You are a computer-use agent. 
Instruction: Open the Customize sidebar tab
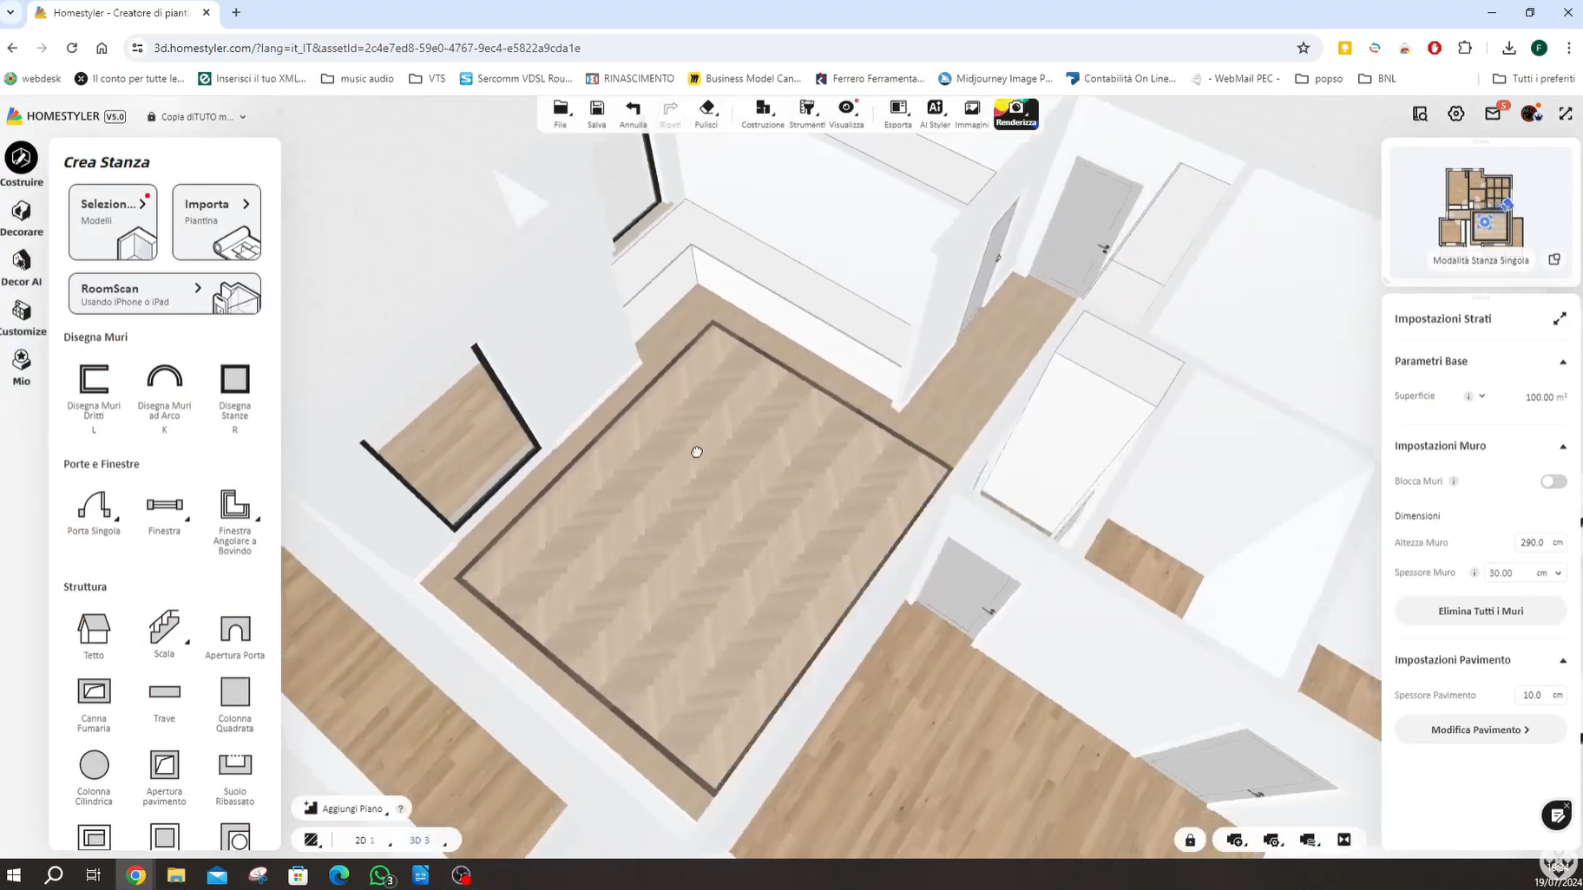tap(22, 317)
